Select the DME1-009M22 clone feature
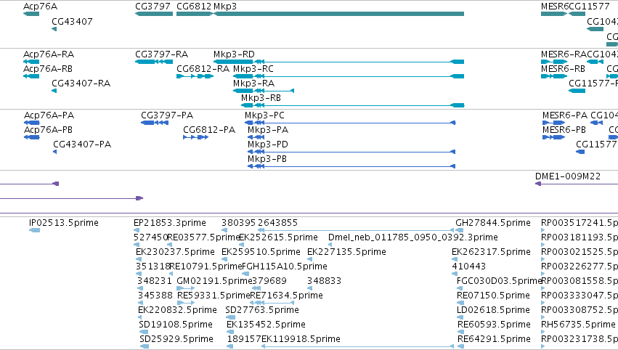 pos(576,184)
